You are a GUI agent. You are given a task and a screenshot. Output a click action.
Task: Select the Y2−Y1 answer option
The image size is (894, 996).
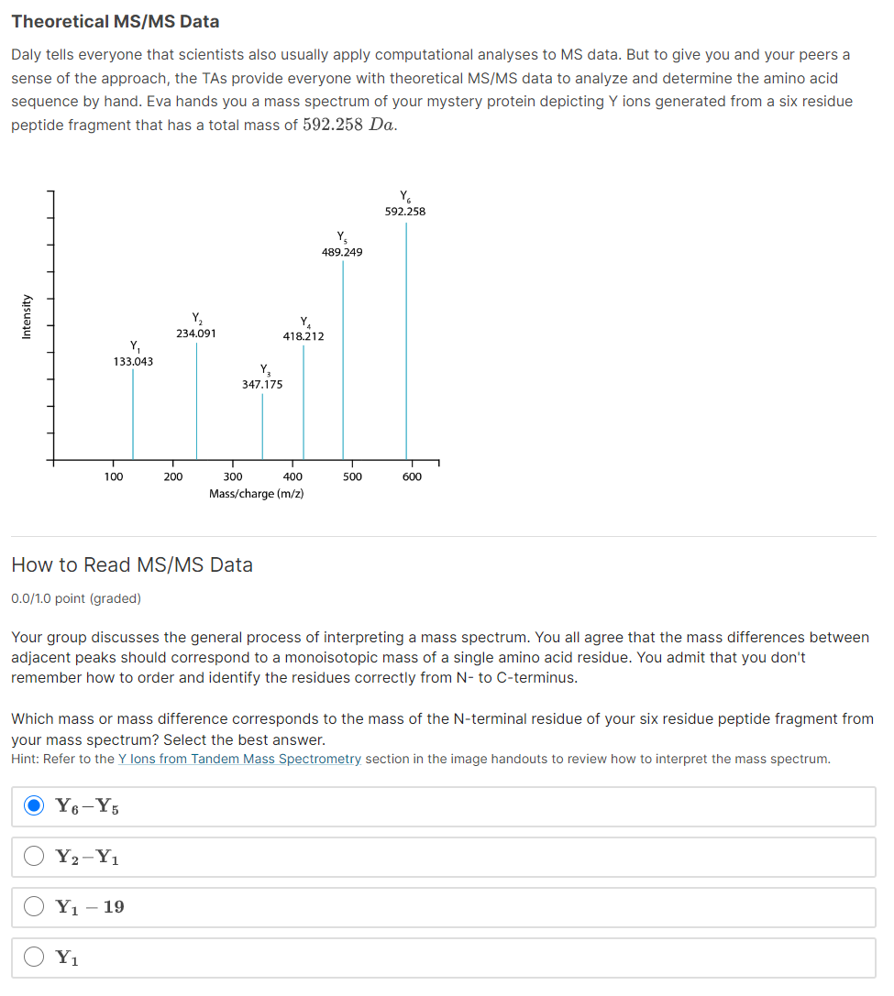point(34,856)
